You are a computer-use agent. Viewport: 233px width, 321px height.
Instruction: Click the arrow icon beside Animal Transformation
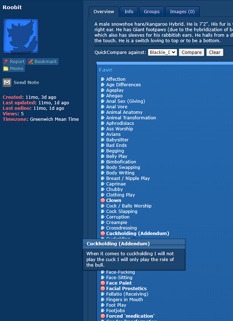pos(103,118)
